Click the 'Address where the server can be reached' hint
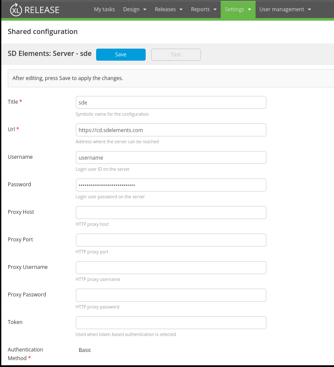This screenshot has width=334, height=367. click(x=117, y=142)
